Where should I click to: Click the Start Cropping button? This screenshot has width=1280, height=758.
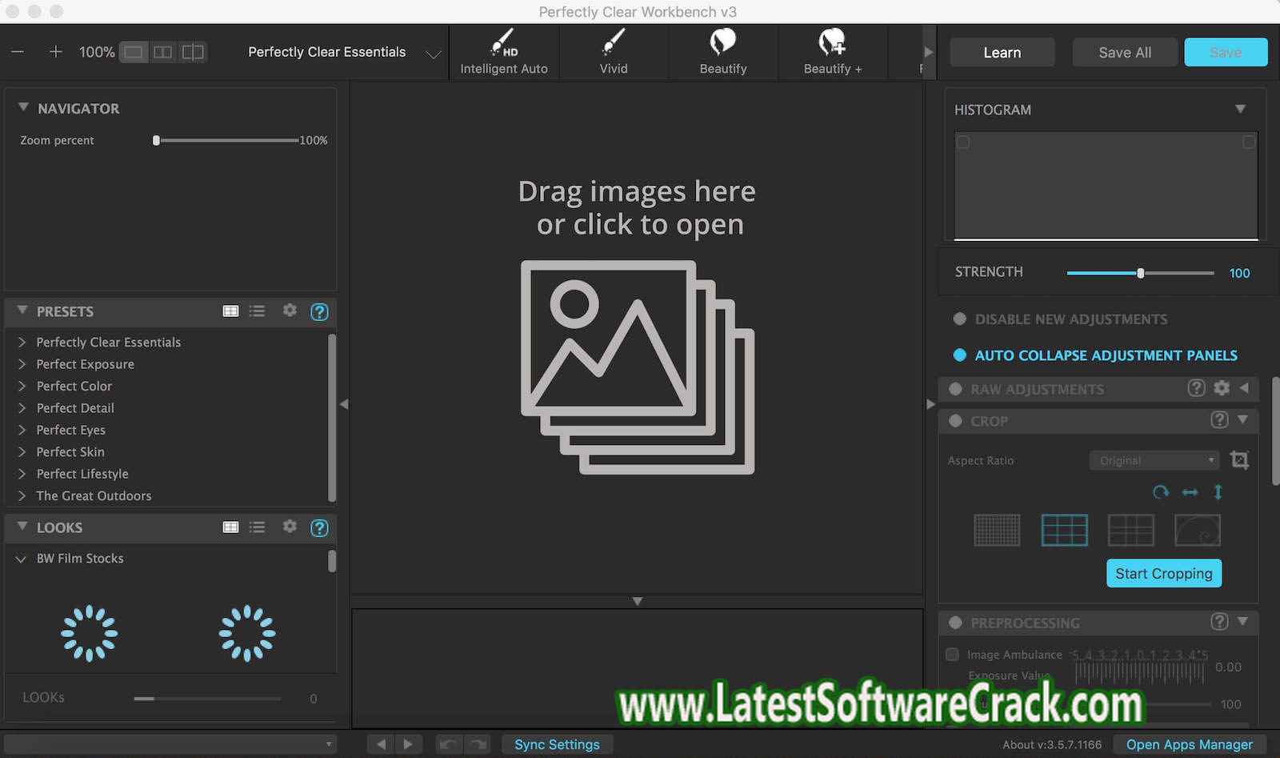[x=1163, y=573]
